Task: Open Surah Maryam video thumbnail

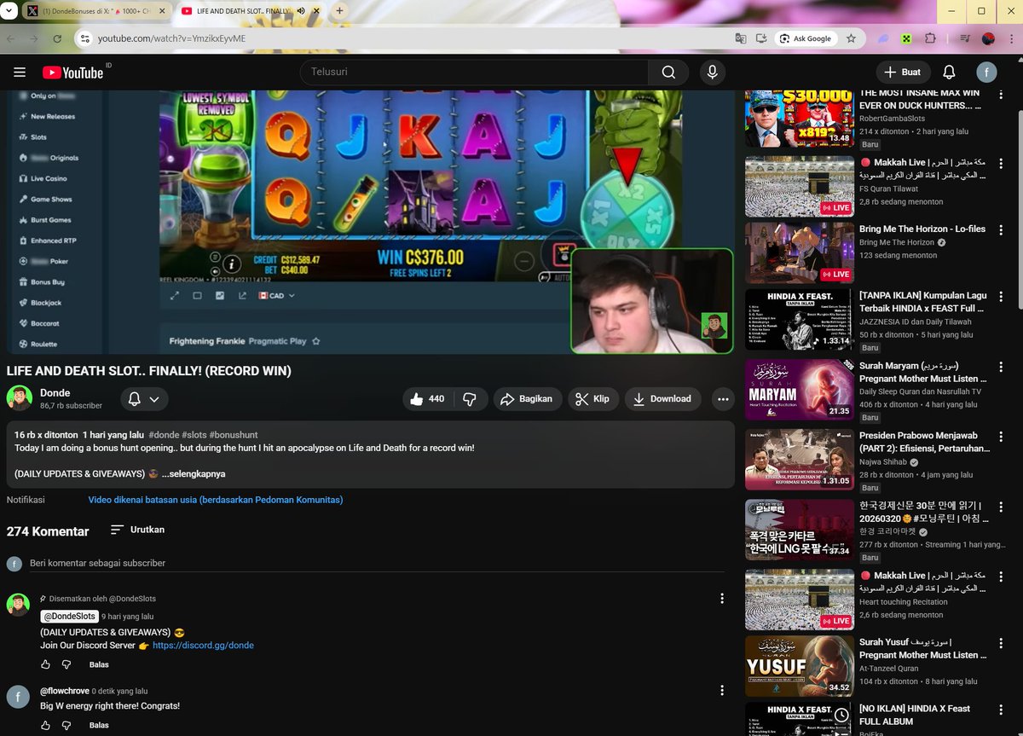Action: (x=800, y=389)
